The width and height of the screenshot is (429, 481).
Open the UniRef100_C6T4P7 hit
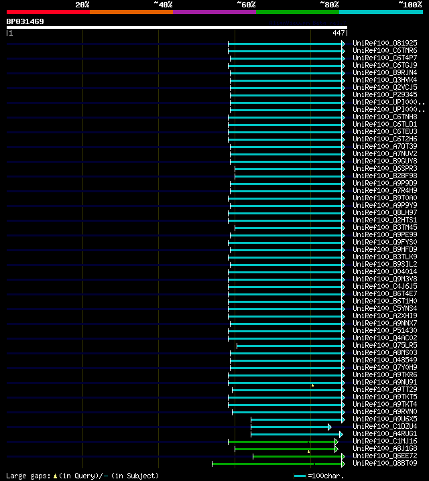pyautogui.click(x=385, y=58)
